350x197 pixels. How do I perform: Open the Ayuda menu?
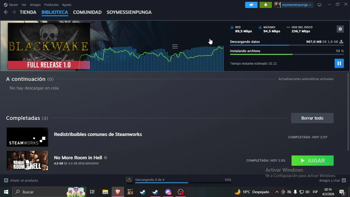(67, 5)
